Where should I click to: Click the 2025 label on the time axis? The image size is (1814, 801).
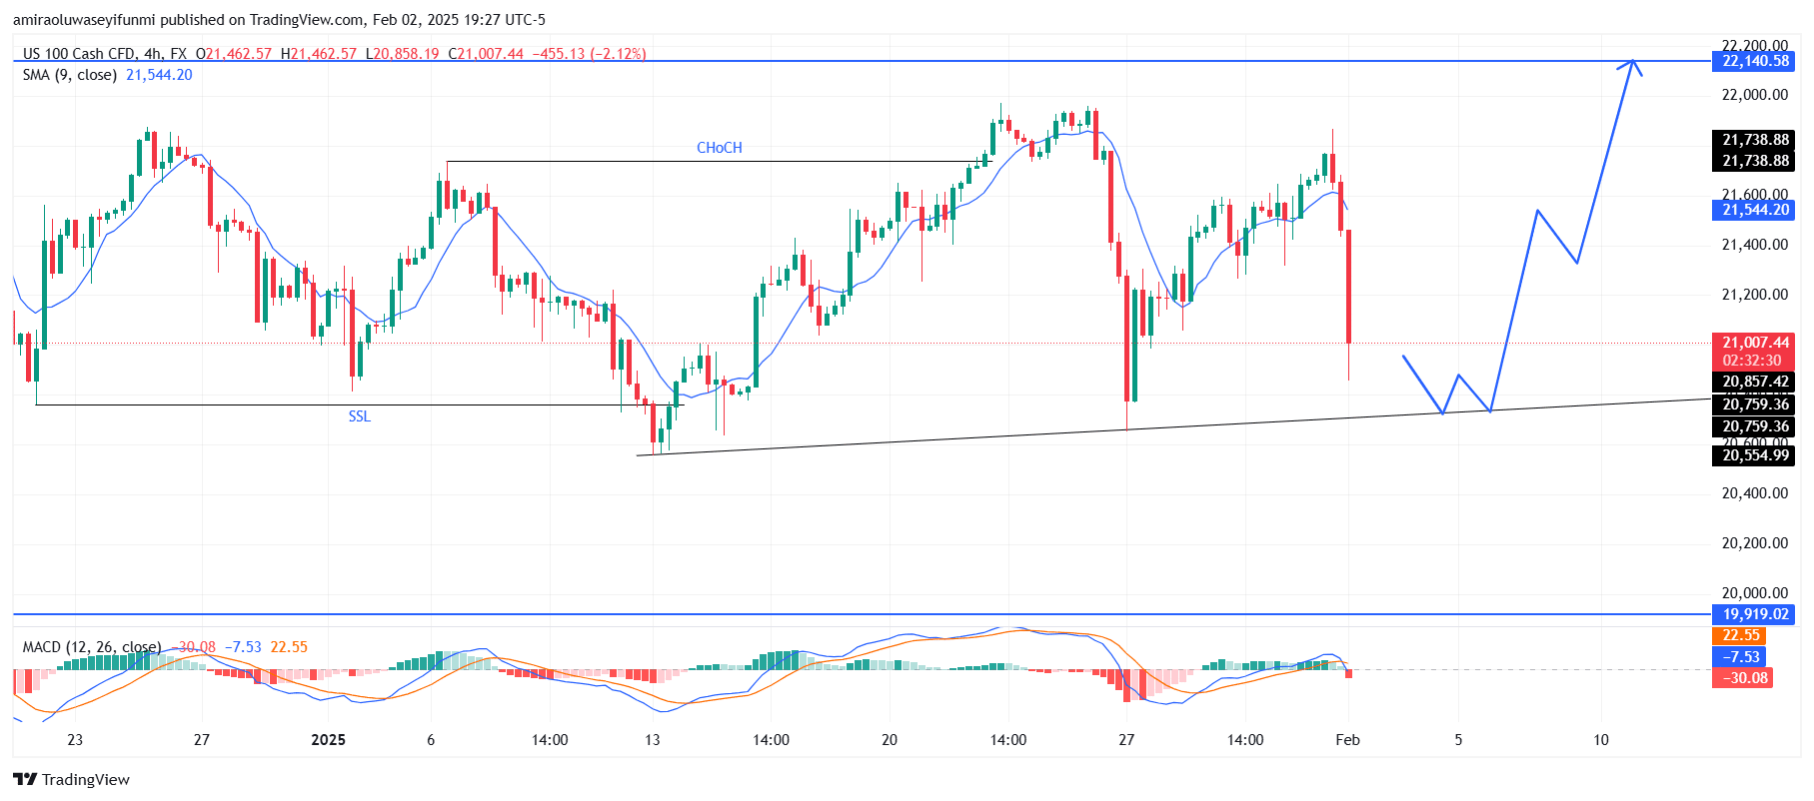[328, 740]
